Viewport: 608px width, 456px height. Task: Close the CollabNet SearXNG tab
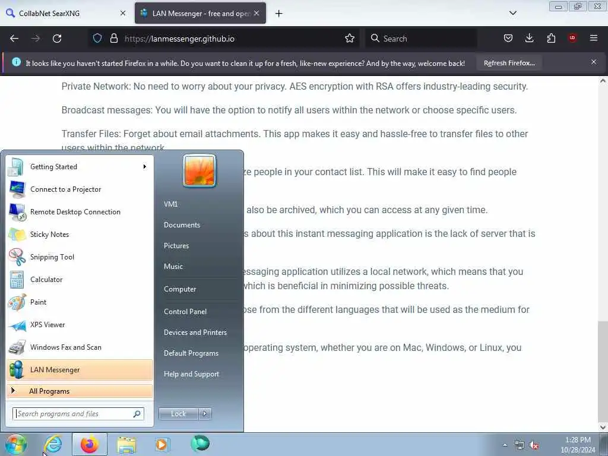123,13
